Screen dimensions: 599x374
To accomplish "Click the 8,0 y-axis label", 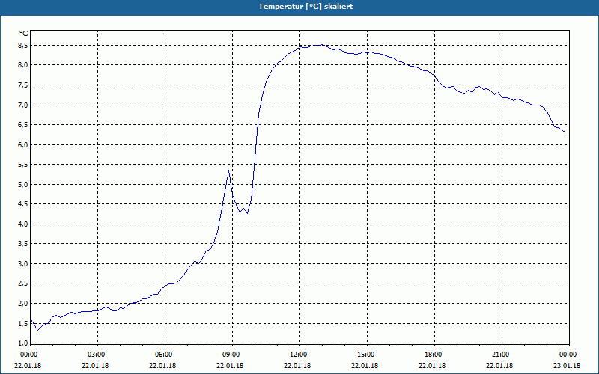I will (23, 65).
